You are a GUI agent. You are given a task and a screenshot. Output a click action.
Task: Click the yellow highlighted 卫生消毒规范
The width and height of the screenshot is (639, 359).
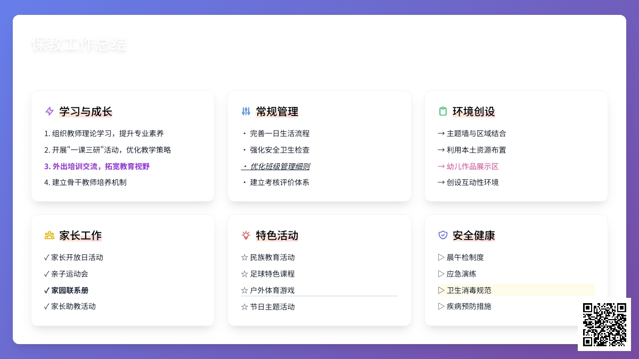point(516,290)
